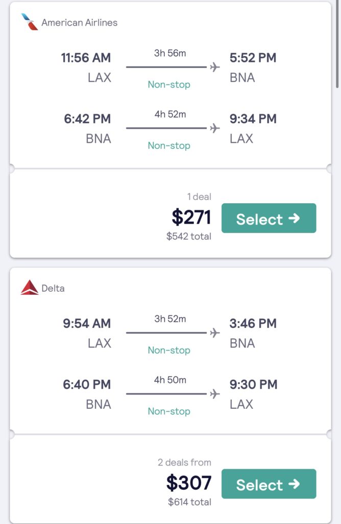The width and height of the screenshot is (341, 524).
Task: Click the plane icon on the 3h 52m flight line
Action: (x=215, y=333)
